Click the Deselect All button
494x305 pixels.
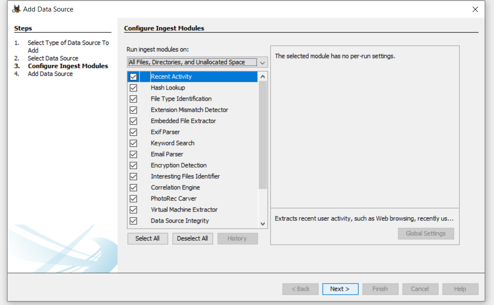pyautogui.click(x=192, y=238)
